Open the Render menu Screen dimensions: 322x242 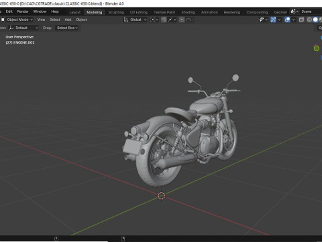23,11
